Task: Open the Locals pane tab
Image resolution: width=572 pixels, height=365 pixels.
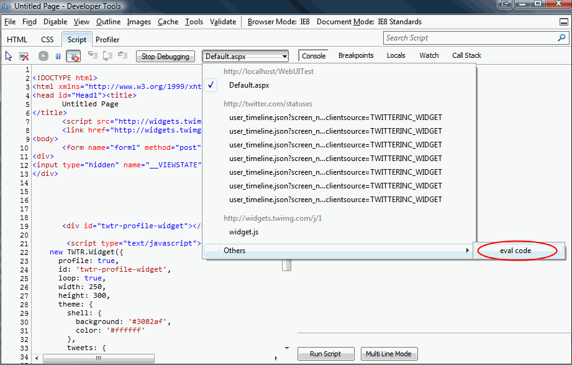Action: coord(396,55)
